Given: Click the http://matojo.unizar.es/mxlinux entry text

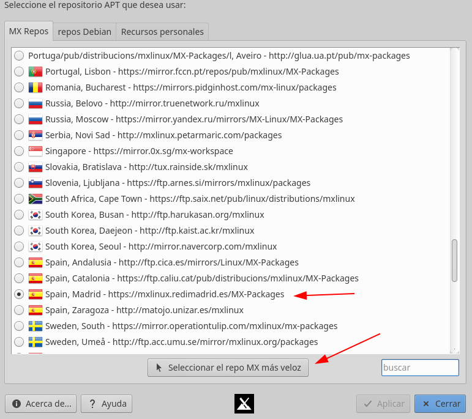Looking at the screenshot, I should (x=180, y=310).
